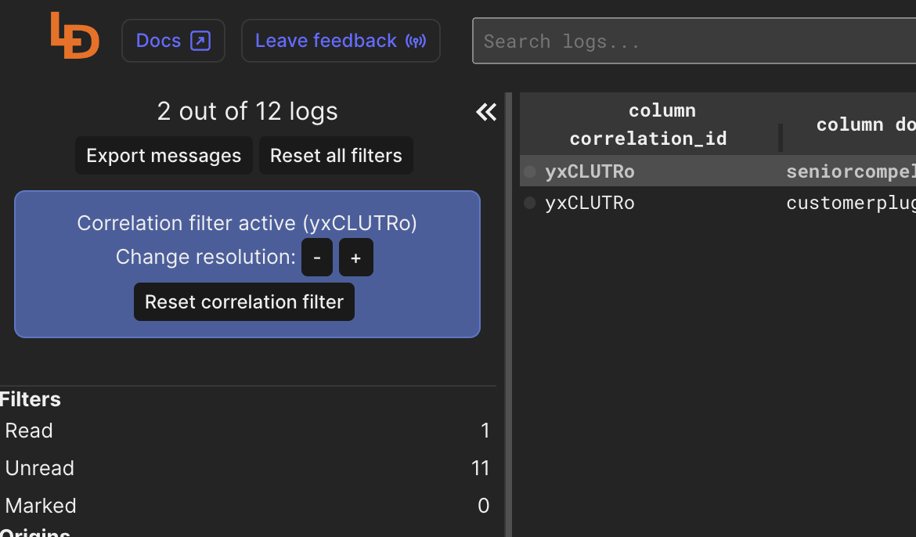
Task: Toggle the Unread filter
Action: [247, 468]
